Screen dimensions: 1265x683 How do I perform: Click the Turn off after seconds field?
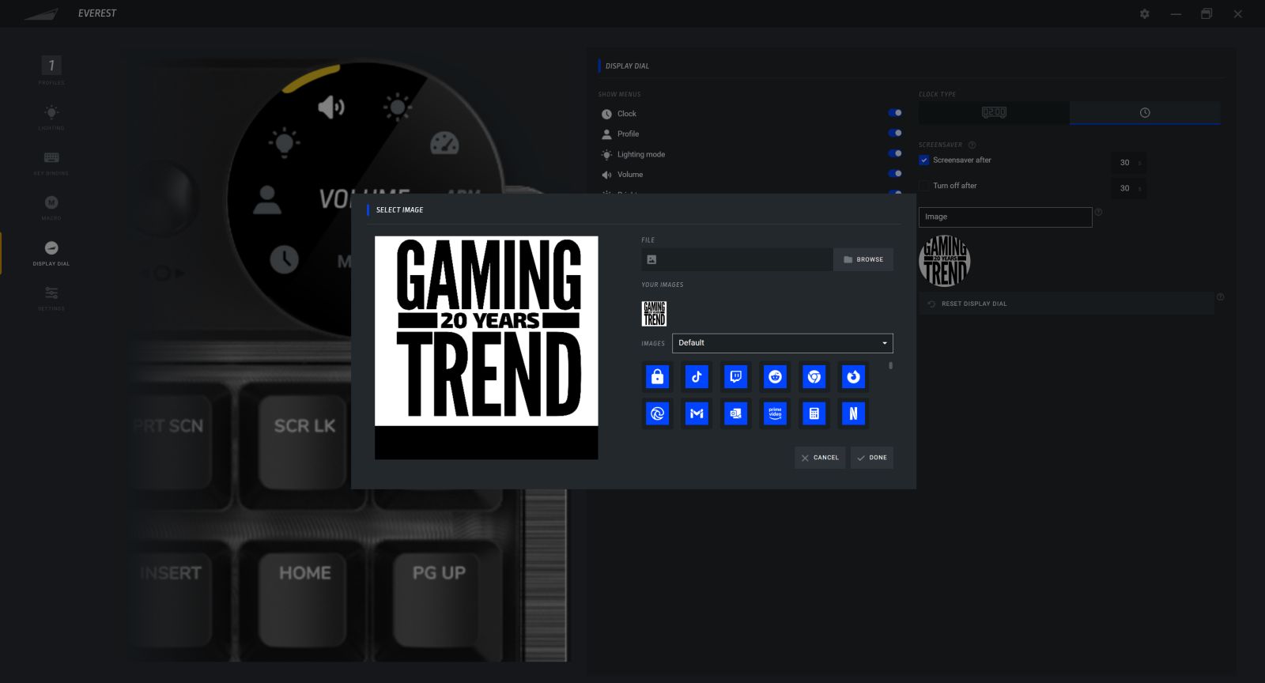[x=1128, y=188]
